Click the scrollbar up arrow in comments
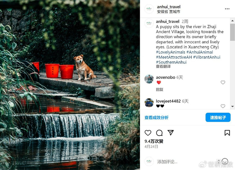Screen dimensions: 235x170 pos(232,21)
